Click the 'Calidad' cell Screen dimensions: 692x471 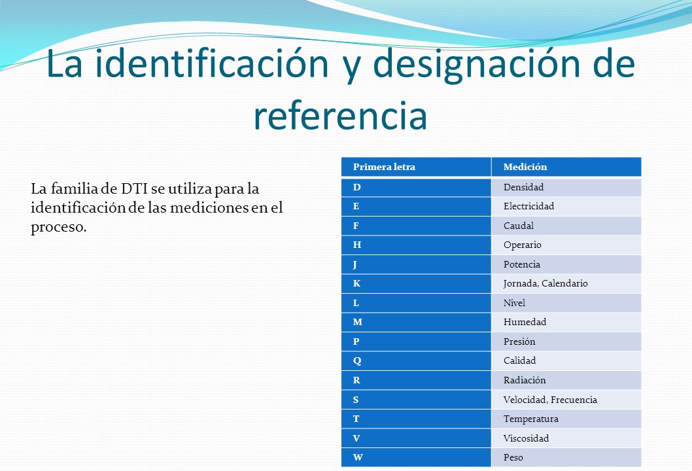tap(566, 360)
